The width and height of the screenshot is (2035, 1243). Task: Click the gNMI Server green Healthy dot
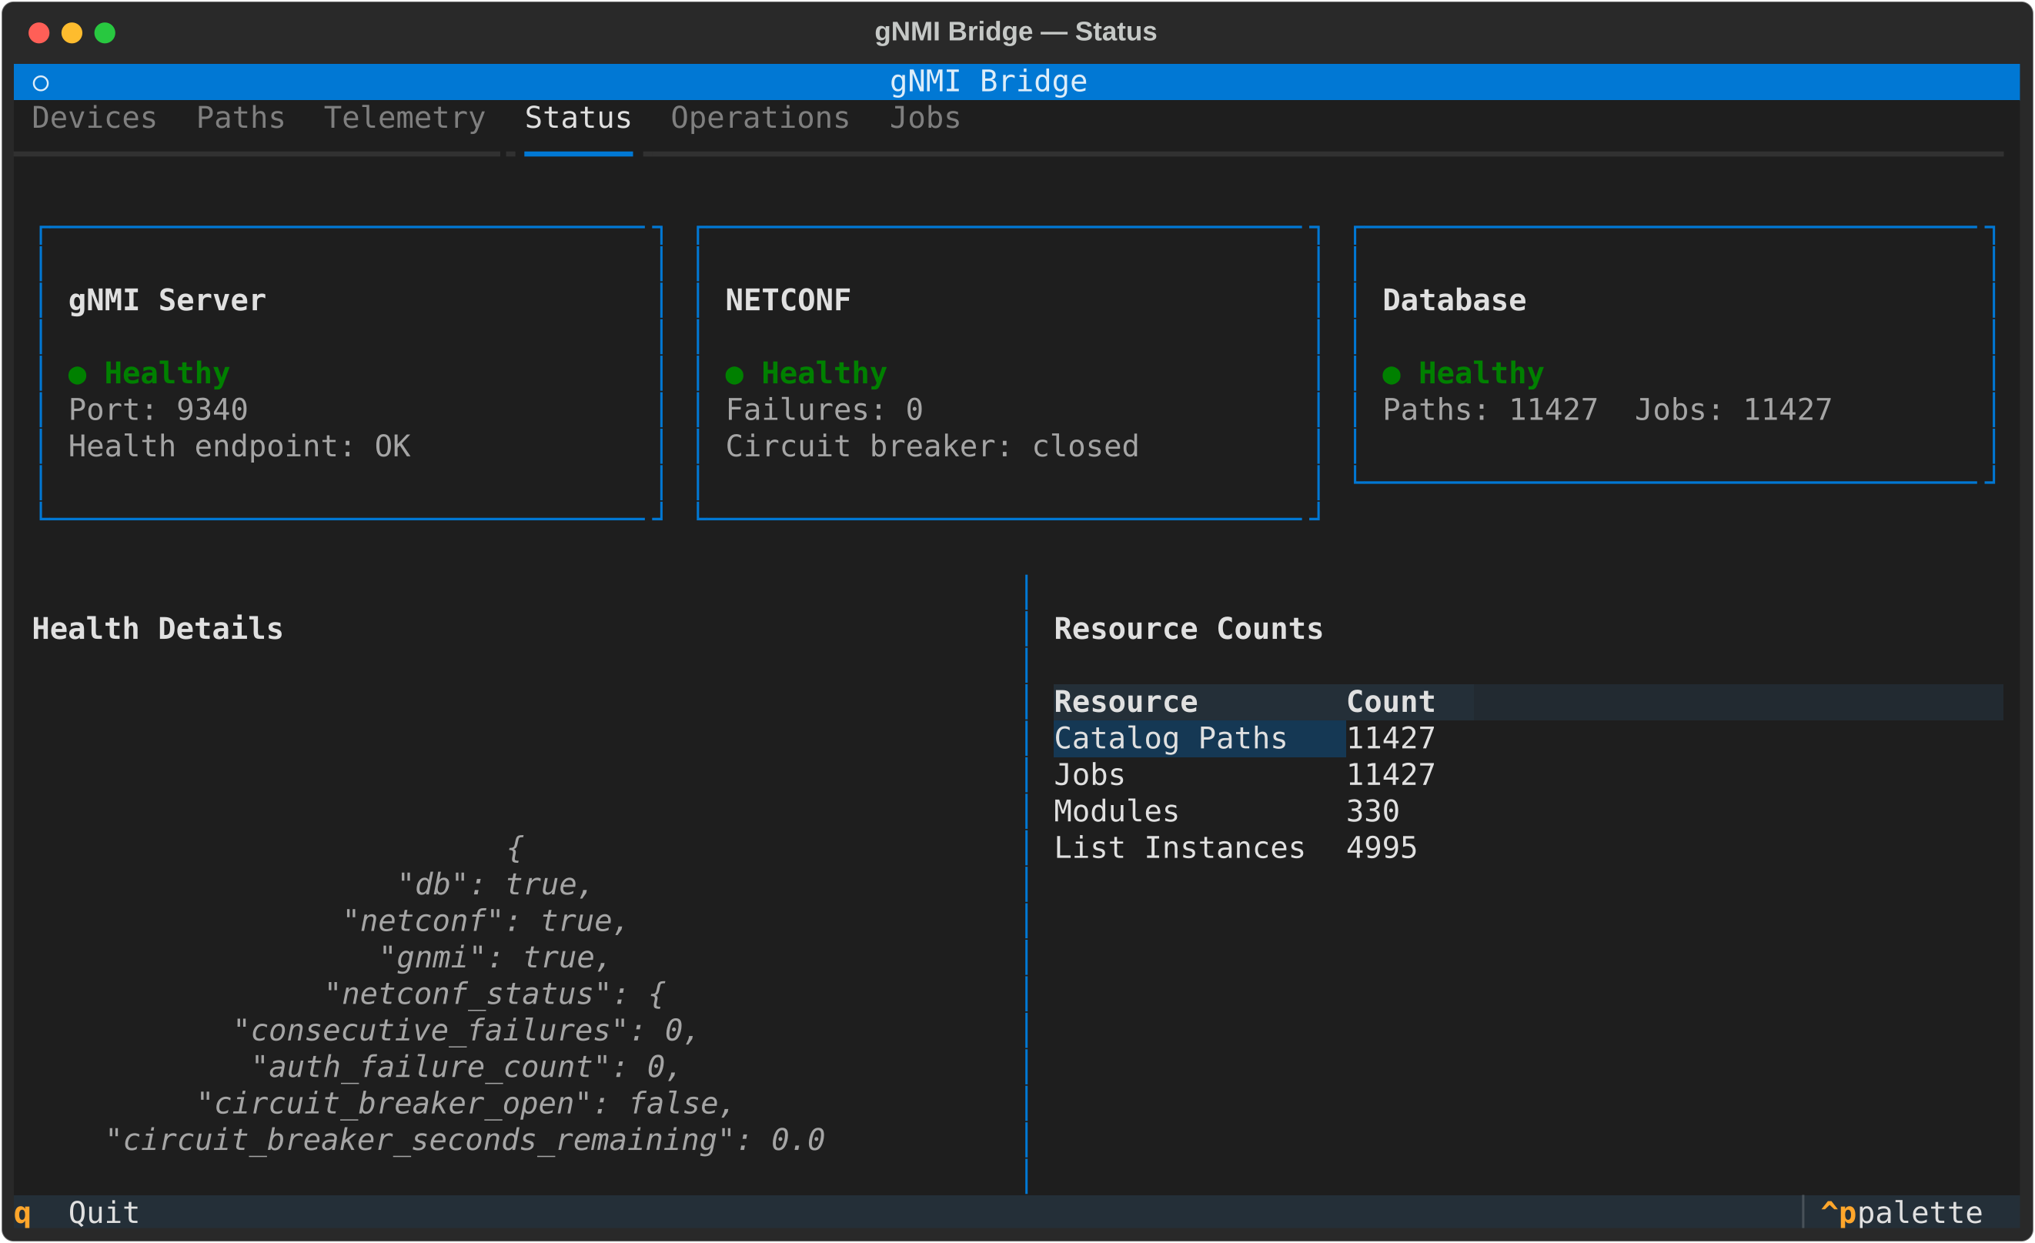pos(78,375)
